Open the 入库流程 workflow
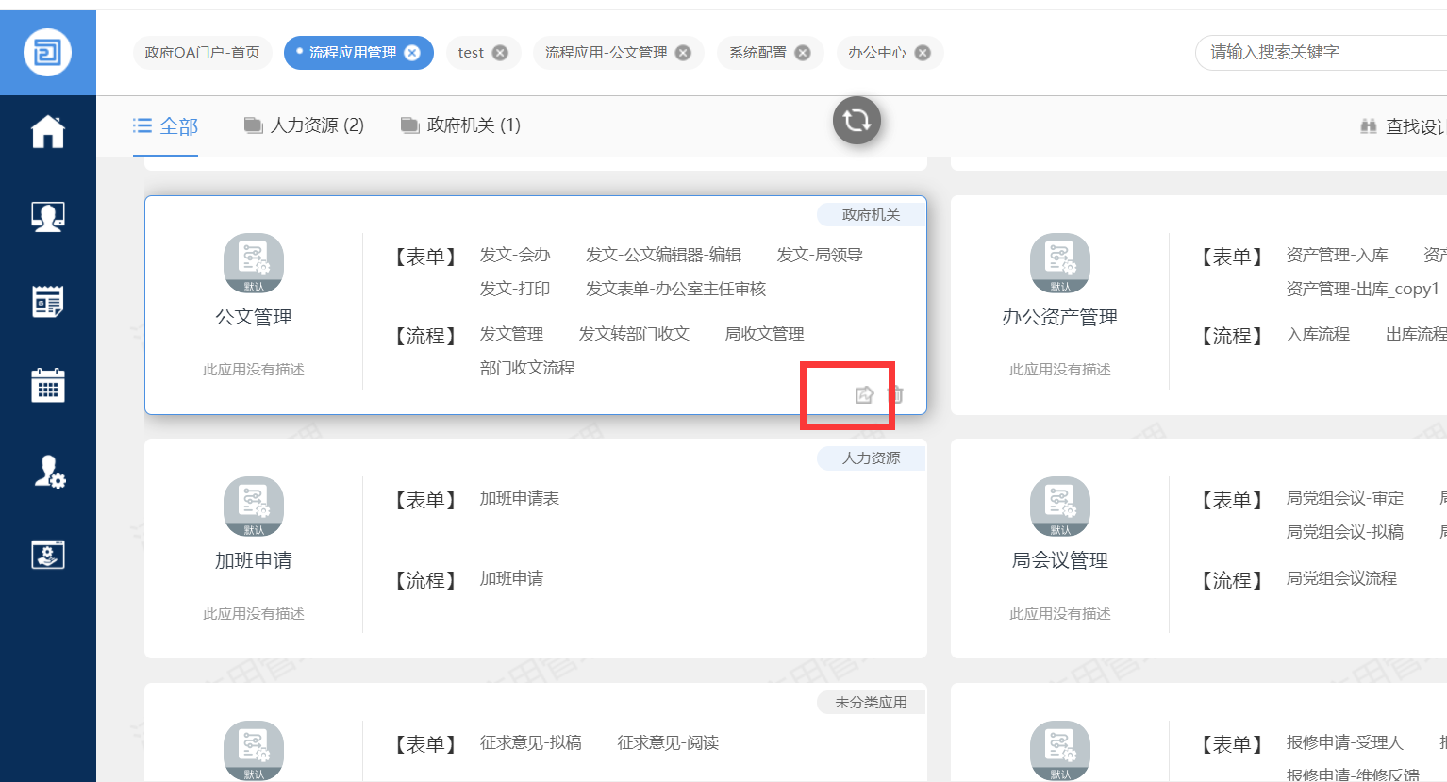This screenshot has width=1447, height=782. point(1318,334)
